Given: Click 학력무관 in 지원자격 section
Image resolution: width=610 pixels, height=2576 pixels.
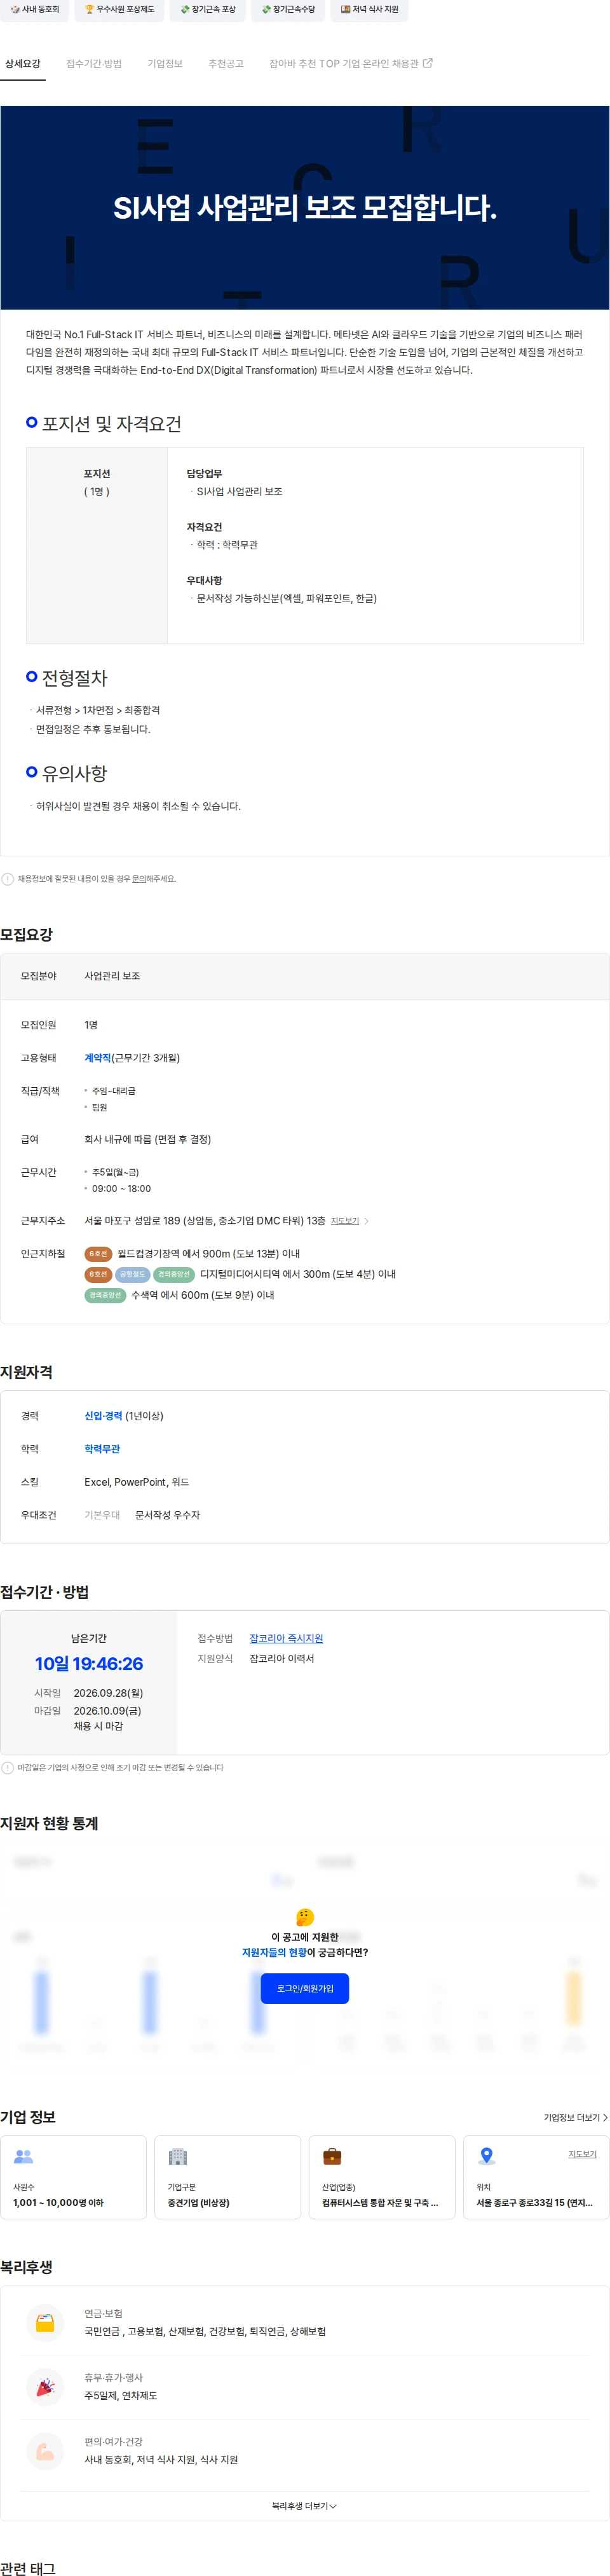Looking at the screenshot, I should pyautogui.click(x=102, y=1449).
